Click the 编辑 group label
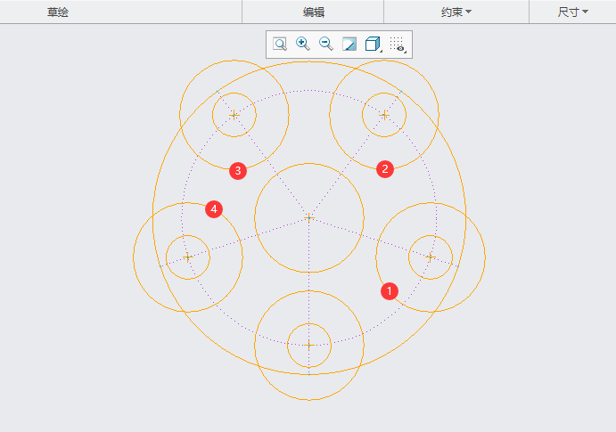The height and width of the screenshot is (432, 616). (314, 12)
